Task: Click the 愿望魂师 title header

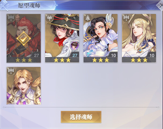Action: tap(29, 5)
